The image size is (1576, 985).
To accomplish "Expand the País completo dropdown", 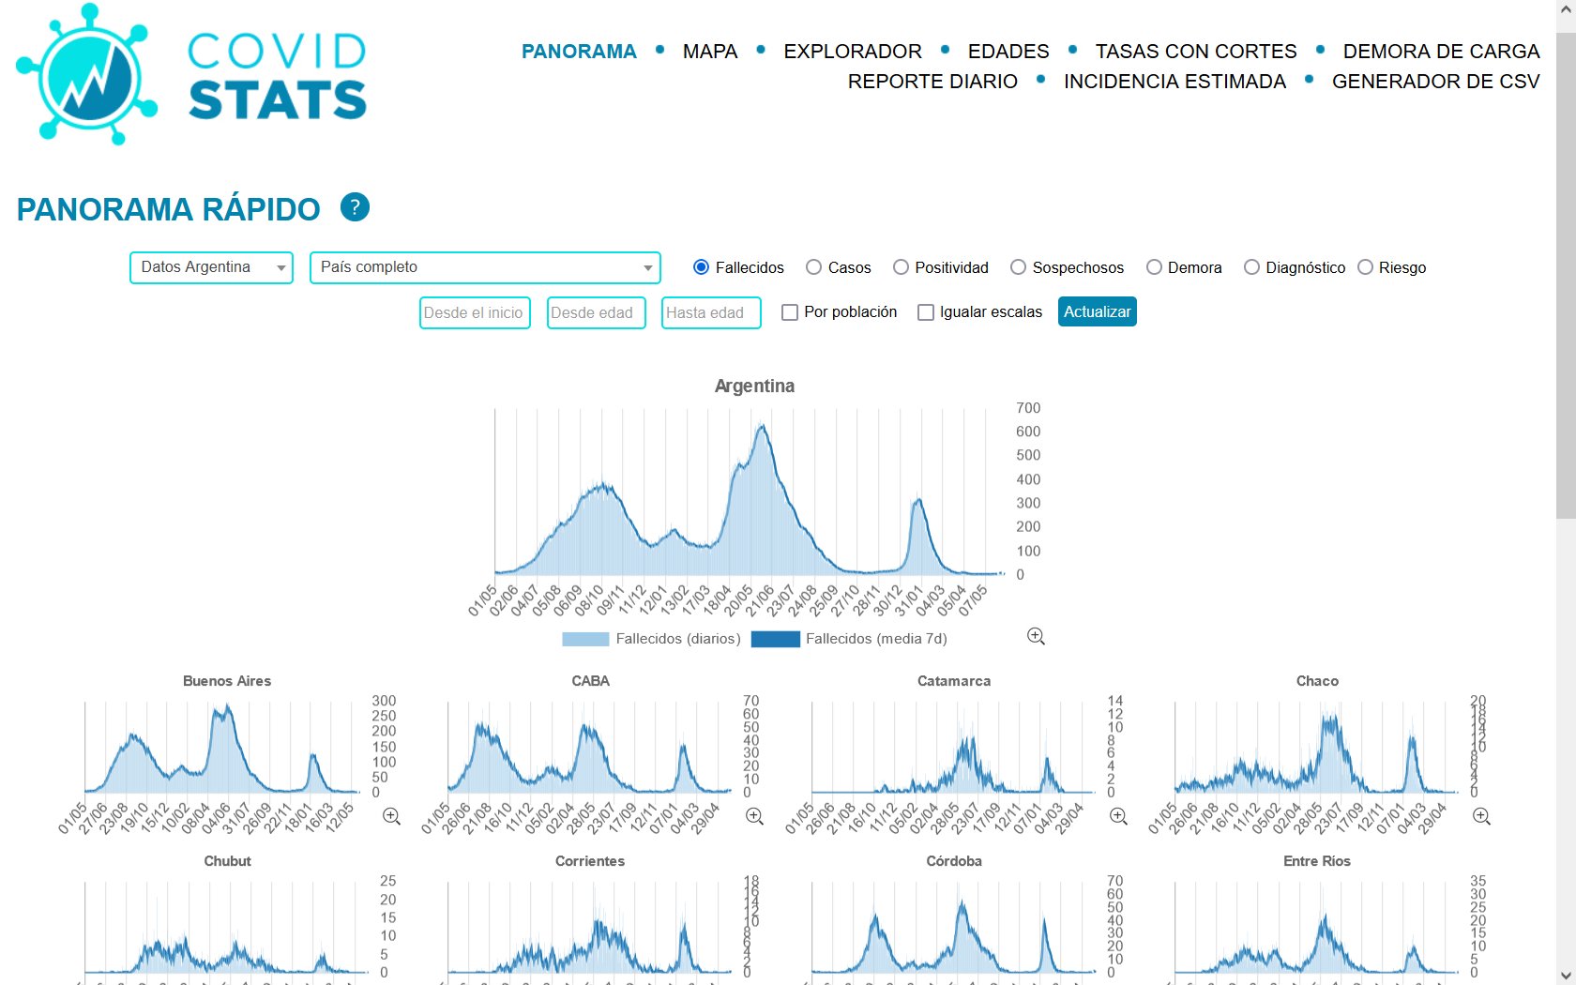I will click(485, 267).
